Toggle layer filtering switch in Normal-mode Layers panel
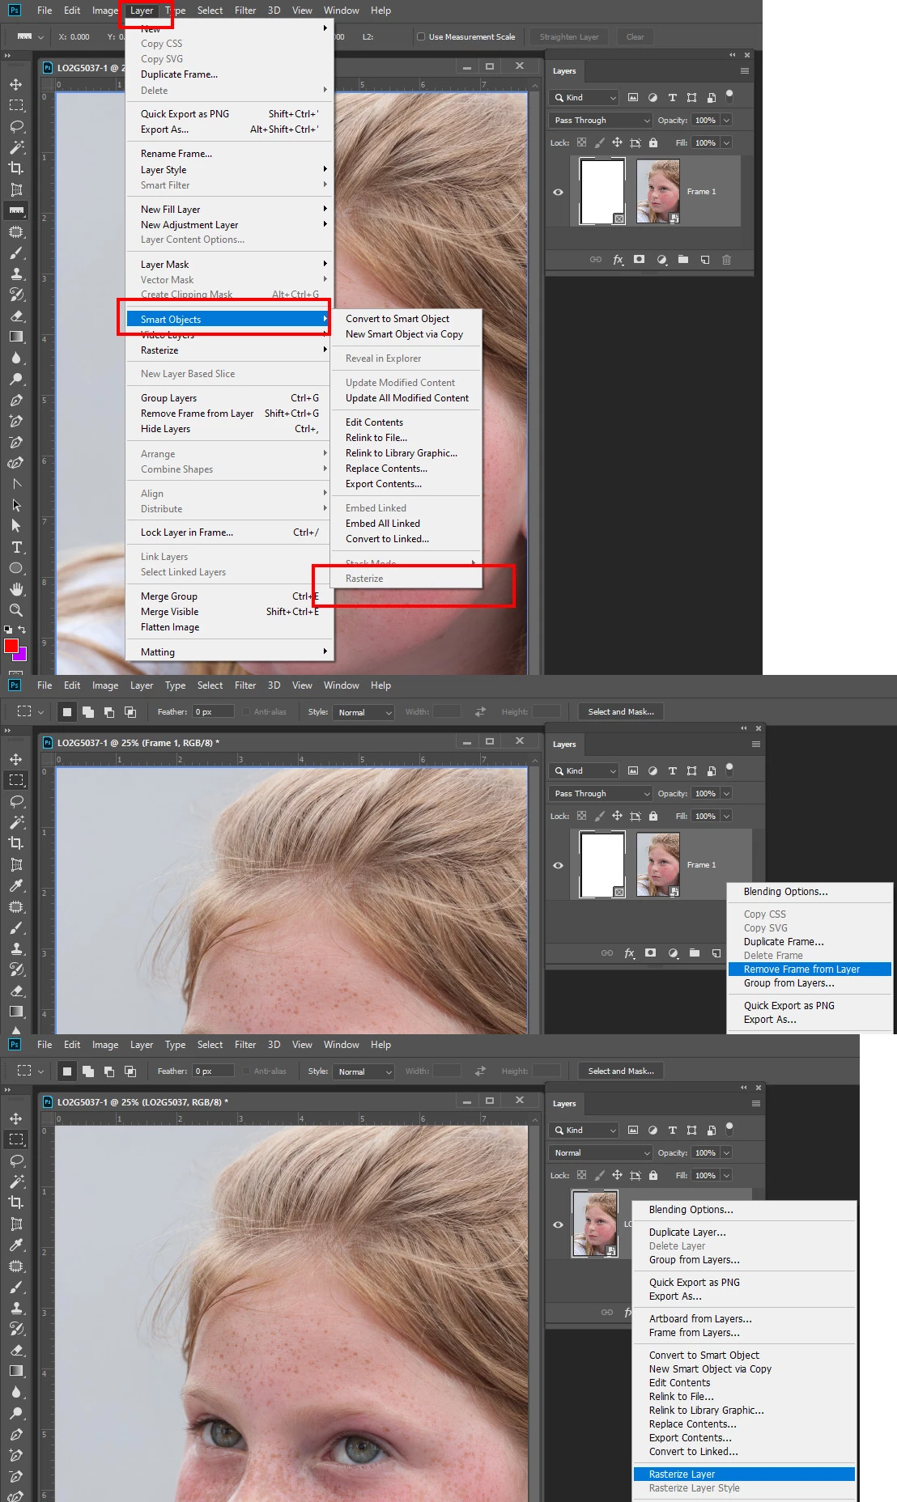Image resolution: width=897 pixels, height=1502 pixels. tap(729, 1128)
